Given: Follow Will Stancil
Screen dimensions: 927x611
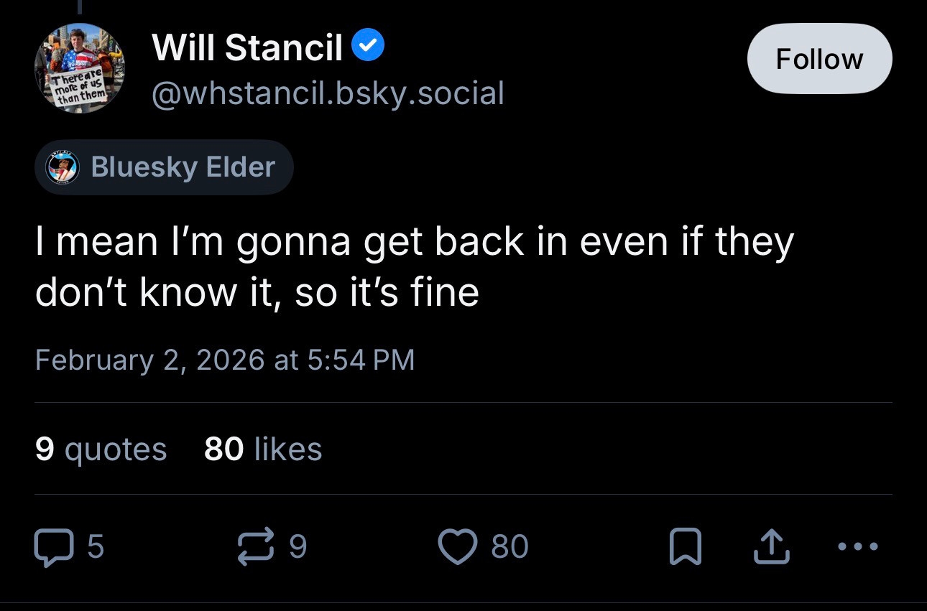Looking at the screenshot, I should [x=819, y=59].
